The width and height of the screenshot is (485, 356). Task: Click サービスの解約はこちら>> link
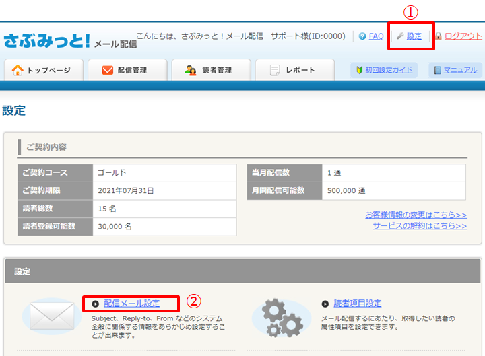pos(420,226)
